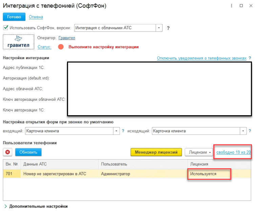
Task: Open the Лицензии dropdown menu
Action: tap(199, 152)
